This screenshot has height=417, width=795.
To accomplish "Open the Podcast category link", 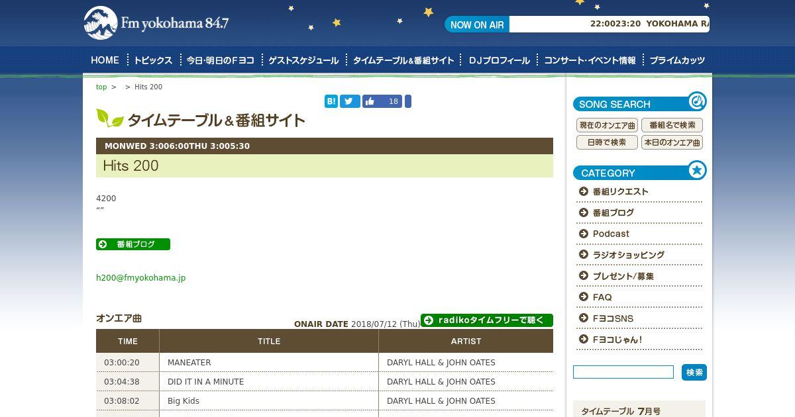I will pos(611,234).
